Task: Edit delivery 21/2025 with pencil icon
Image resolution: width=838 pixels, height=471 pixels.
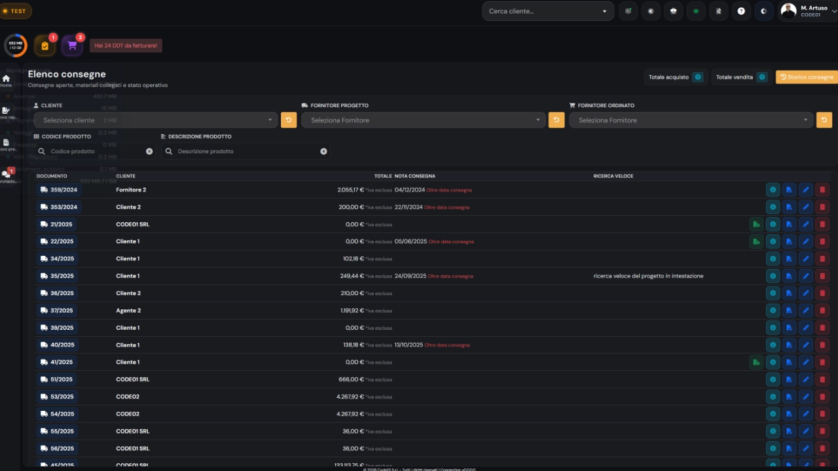Action: pyautogui.click(x=806, y=224)
